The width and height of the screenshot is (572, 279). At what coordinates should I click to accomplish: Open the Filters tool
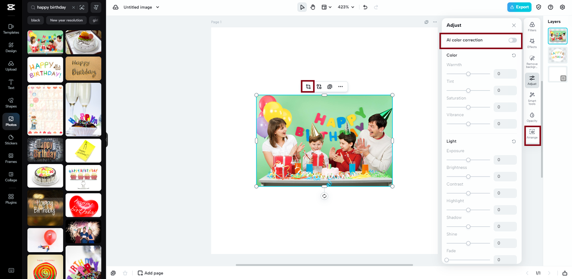pyautogui.click(x=532, y=27)
